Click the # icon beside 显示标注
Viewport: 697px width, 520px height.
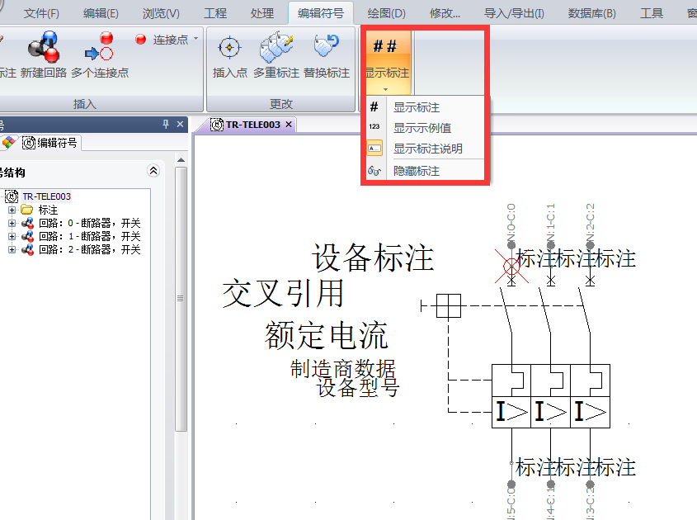point(374,106)
